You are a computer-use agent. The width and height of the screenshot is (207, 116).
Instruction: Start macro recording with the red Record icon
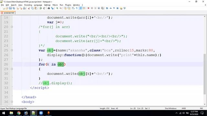[88, 8]
